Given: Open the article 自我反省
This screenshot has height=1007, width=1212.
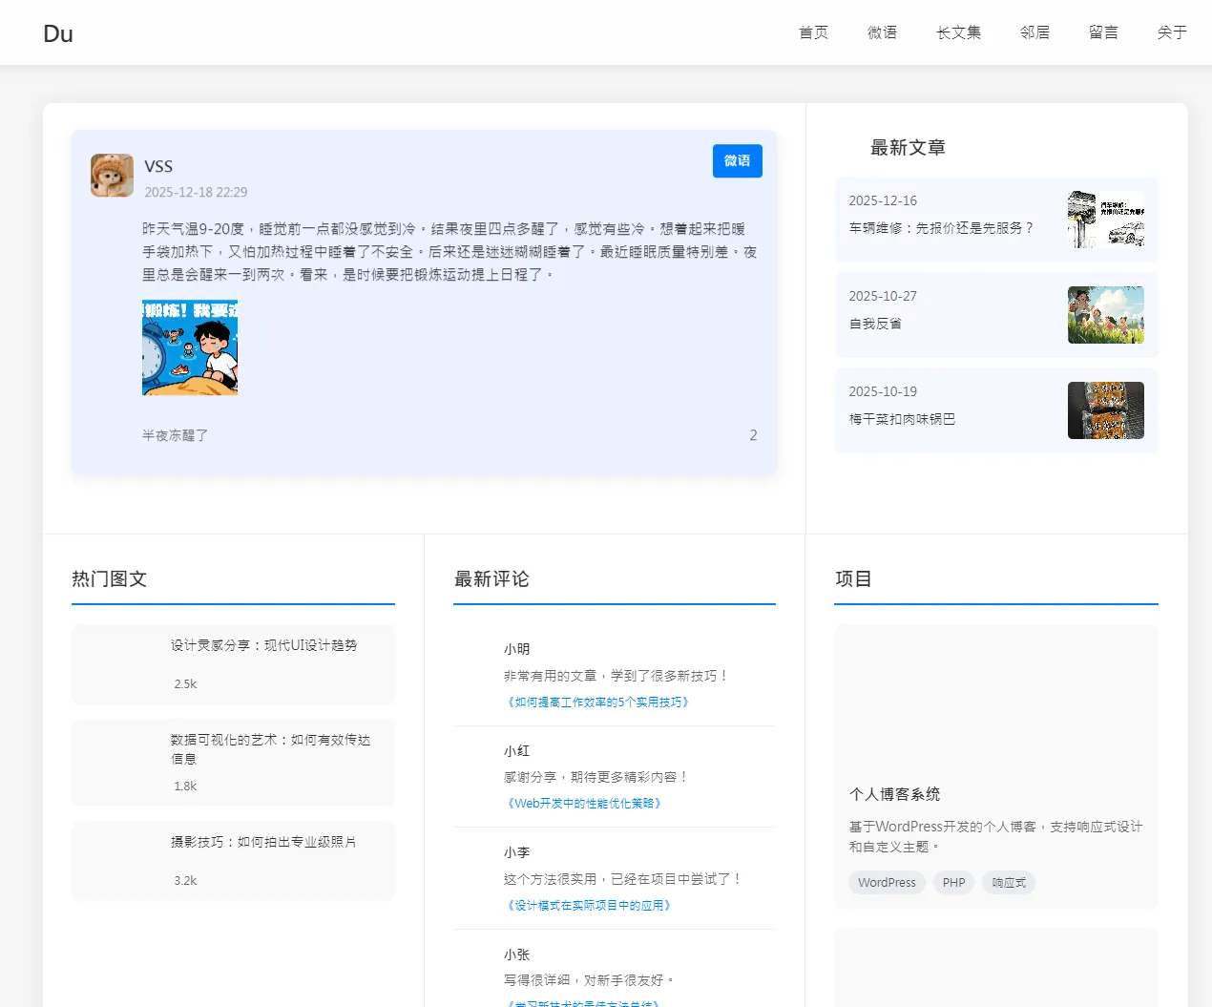Looking at the screenshot, I should (874, 323).
